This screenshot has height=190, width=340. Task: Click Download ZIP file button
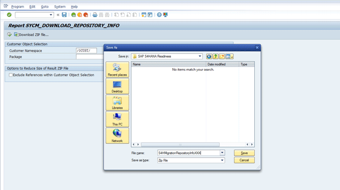point(31,35)
